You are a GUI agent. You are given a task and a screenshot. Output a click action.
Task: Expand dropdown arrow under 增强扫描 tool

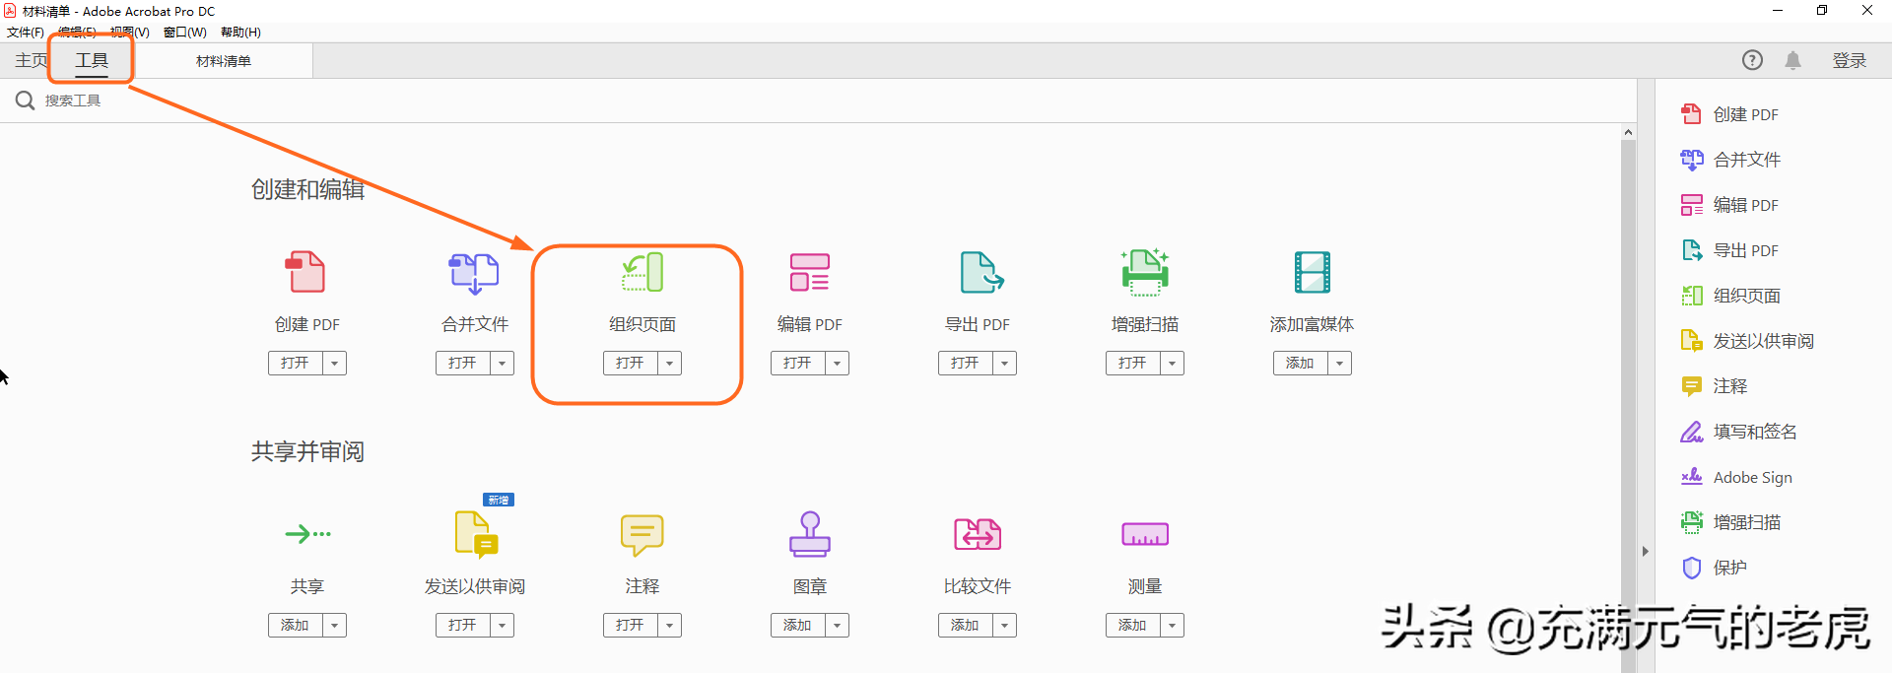[1173, 364]
